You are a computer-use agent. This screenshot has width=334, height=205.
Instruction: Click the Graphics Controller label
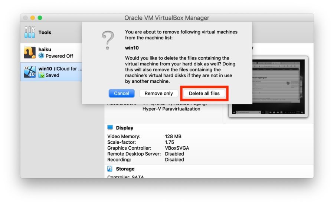pyautogui.click(x=129, y=148)
